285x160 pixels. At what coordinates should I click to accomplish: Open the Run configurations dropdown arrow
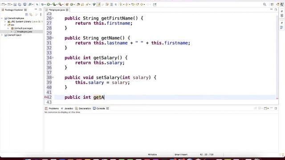coord(51,4)
